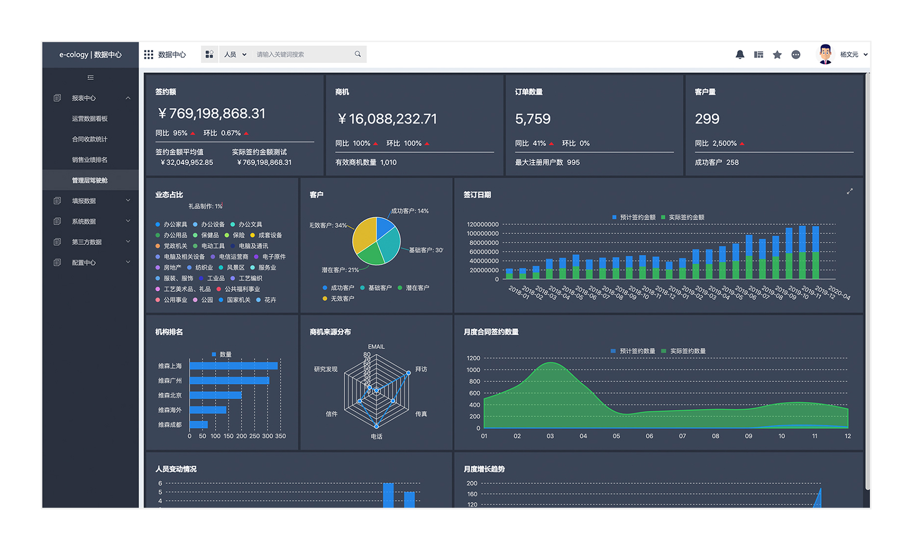
Task: Expand the 签订日期 chart to fullscreen
Action: (x=850, y=192)
